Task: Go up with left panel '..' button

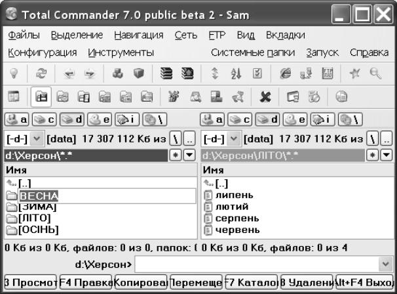Action: 189,138
